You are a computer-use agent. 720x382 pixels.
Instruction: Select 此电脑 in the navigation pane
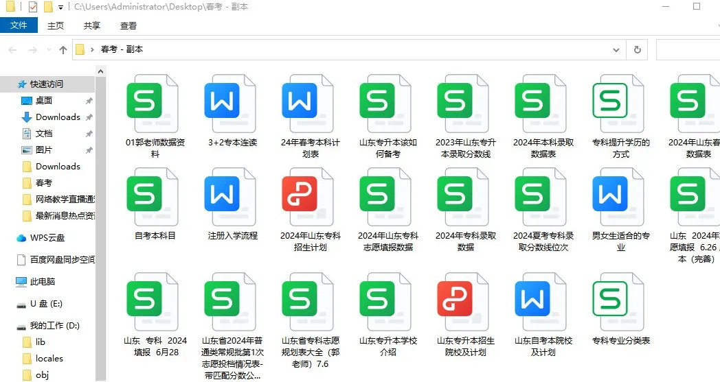pyautogui.click(x=43, y=282)
